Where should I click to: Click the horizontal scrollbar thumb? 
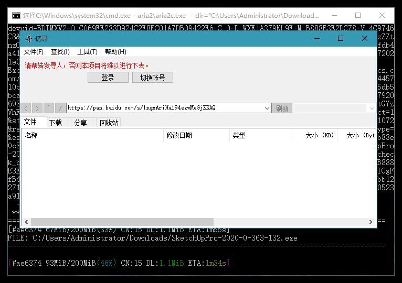tap(122, 222)
